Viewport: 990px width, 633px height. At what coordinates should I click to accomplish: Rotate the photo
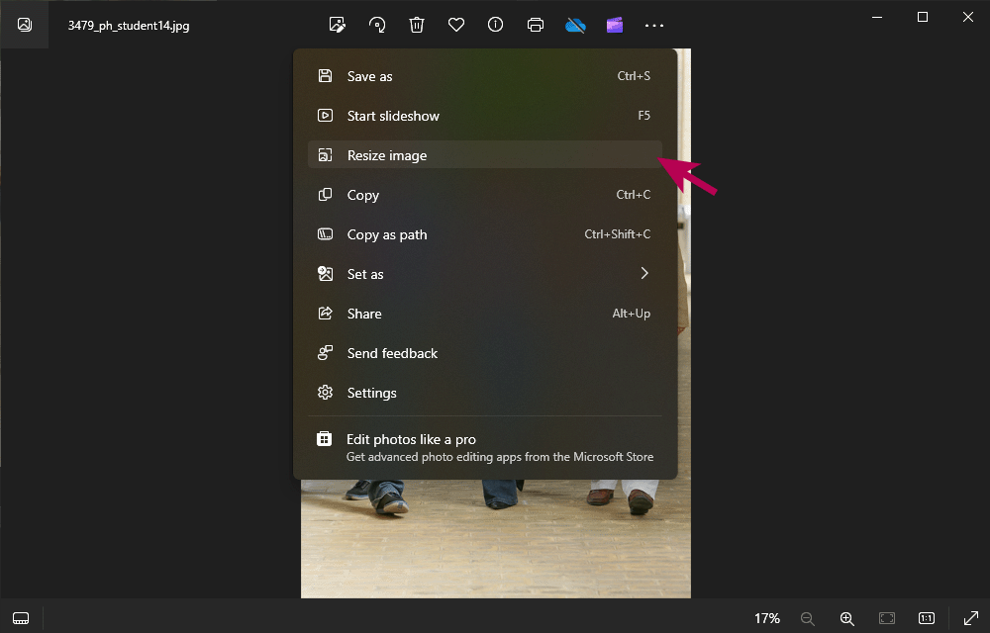(377, 25)
